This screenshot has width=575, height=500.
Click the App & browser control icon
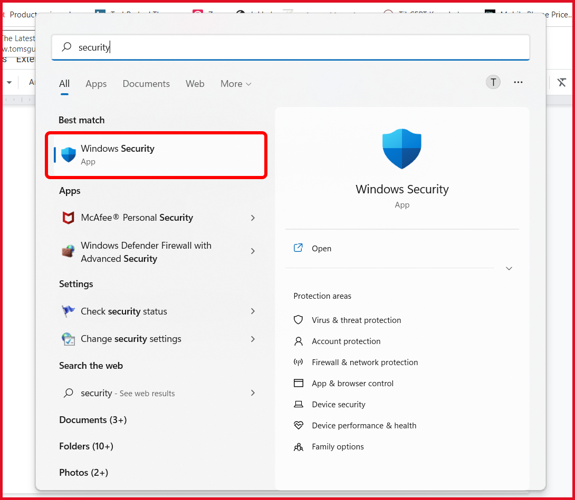coord(299,383)
